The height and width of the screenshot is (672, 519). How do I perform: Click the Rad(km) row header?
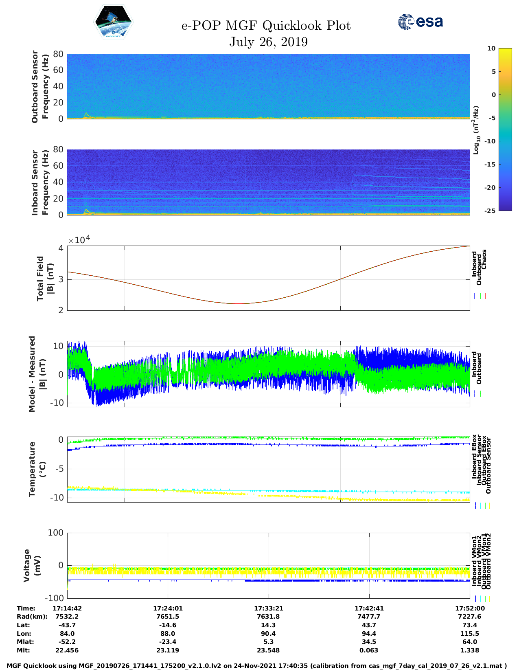[x=32, y=617]
